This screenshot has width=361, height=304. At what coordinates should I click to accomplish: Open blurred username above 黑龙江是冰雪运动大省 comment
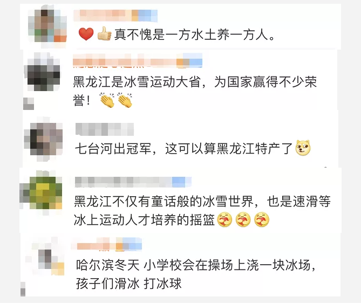click(x=138, y=61)
